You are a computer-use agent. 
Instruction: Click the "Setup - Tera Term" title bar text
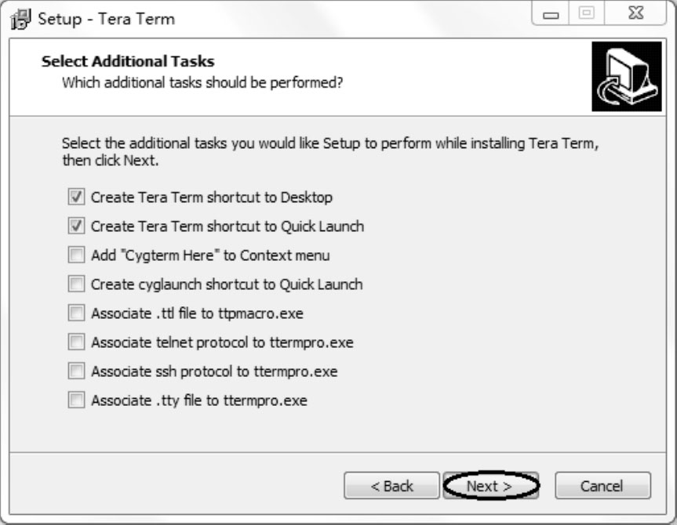tap(107, 19)
